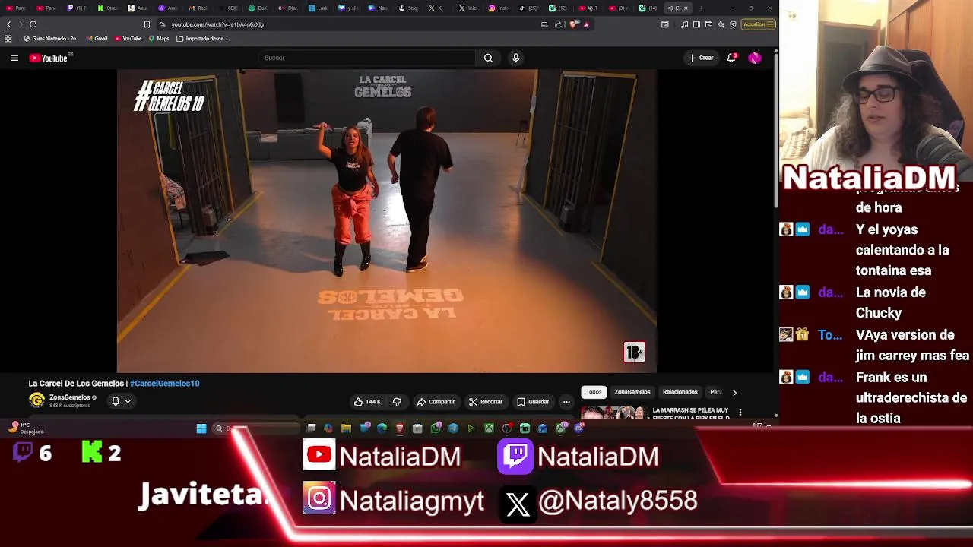
Task: Open the Windows Start button on taskbar
Action: click(201, 428)
